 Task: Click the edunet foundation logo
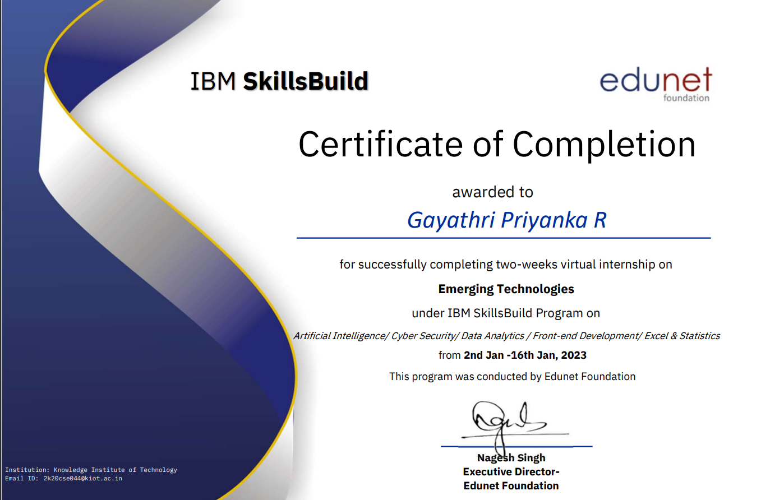pos(656,85)
